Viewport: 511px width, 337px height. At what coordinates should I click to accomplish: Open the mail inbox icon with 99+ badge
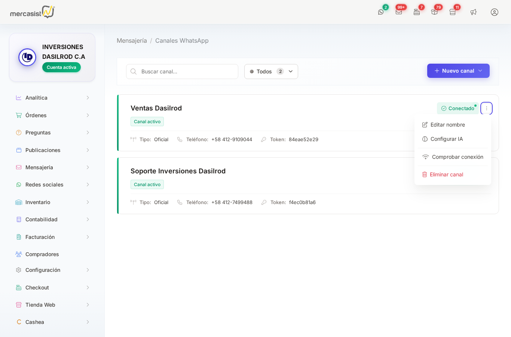399,12
